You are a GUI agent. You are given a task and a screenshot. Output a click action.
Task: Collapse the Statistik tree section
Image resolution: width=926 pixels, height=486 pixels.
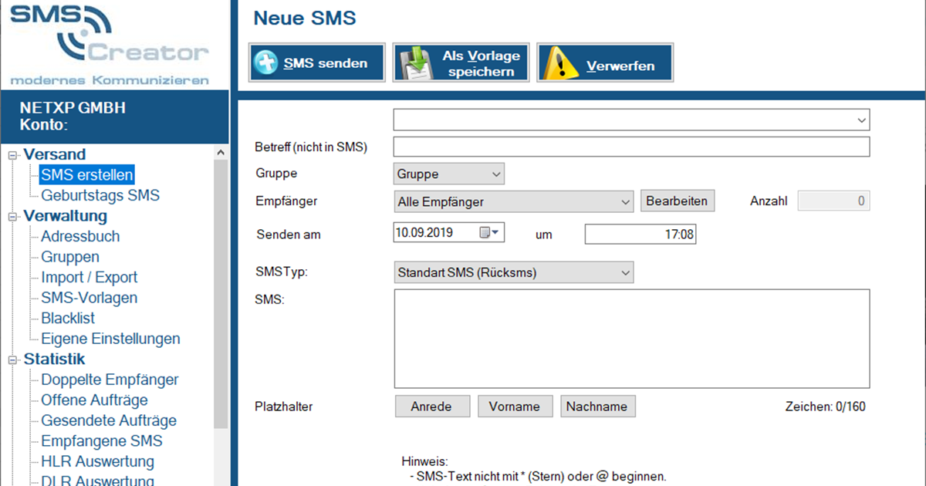(x=12, y=359)
